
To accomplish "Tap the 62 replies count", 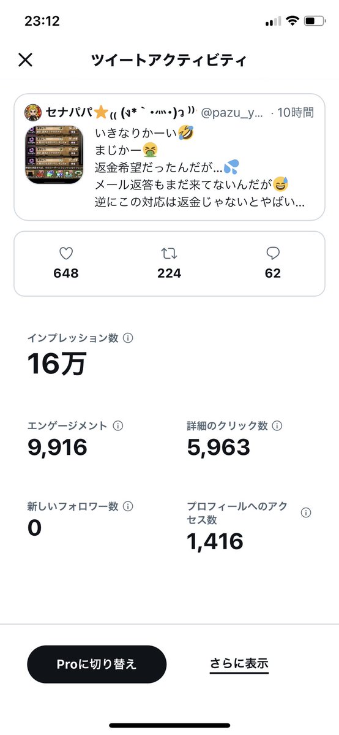I will coord(273,273).
